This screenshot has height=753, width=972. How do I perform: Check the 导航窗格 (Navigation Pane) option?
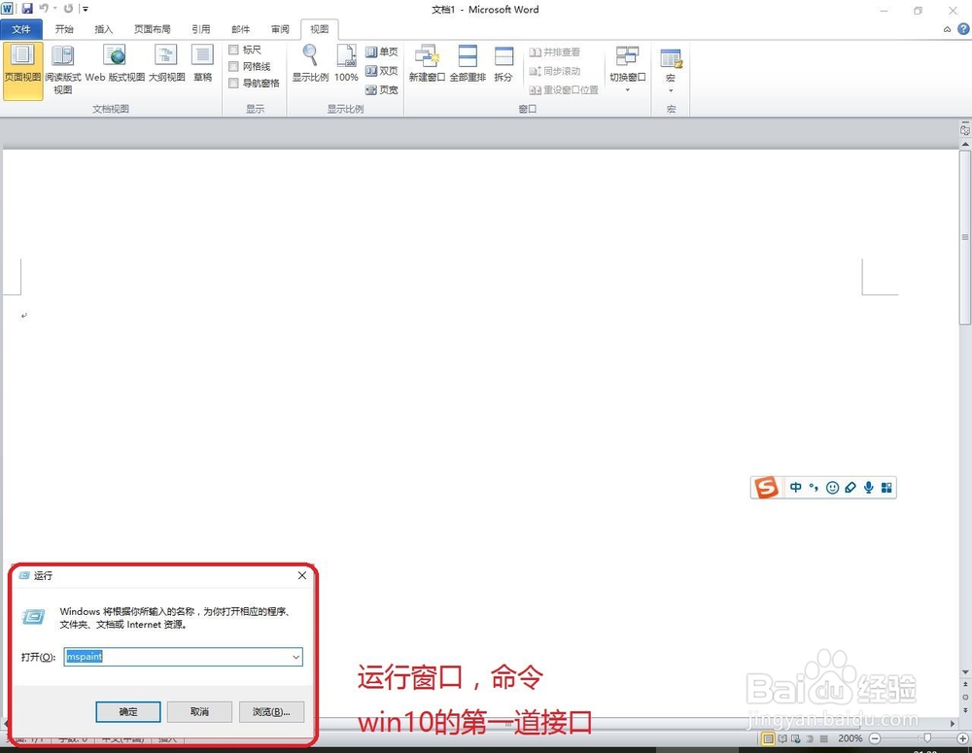tap(232, 83)
